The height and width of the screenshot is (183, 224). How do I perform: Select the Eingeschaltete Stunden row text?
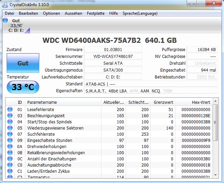[x=50, y=141]
